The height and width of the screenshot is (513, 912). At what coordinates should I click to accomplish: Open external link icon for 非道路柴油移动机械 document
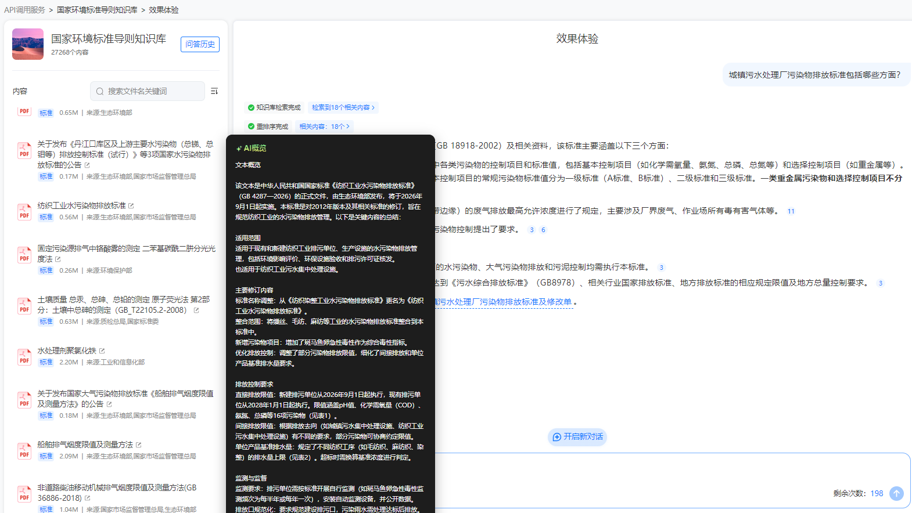pos(88,498)
